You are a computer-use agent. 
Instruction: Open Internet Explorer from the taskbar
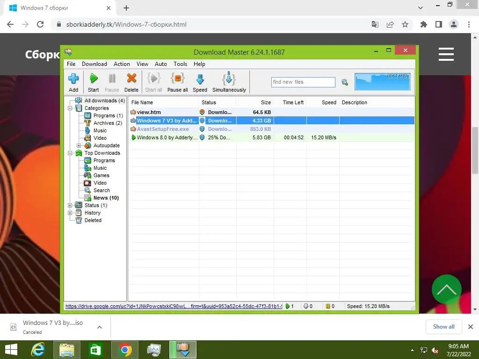coord(38,350)
